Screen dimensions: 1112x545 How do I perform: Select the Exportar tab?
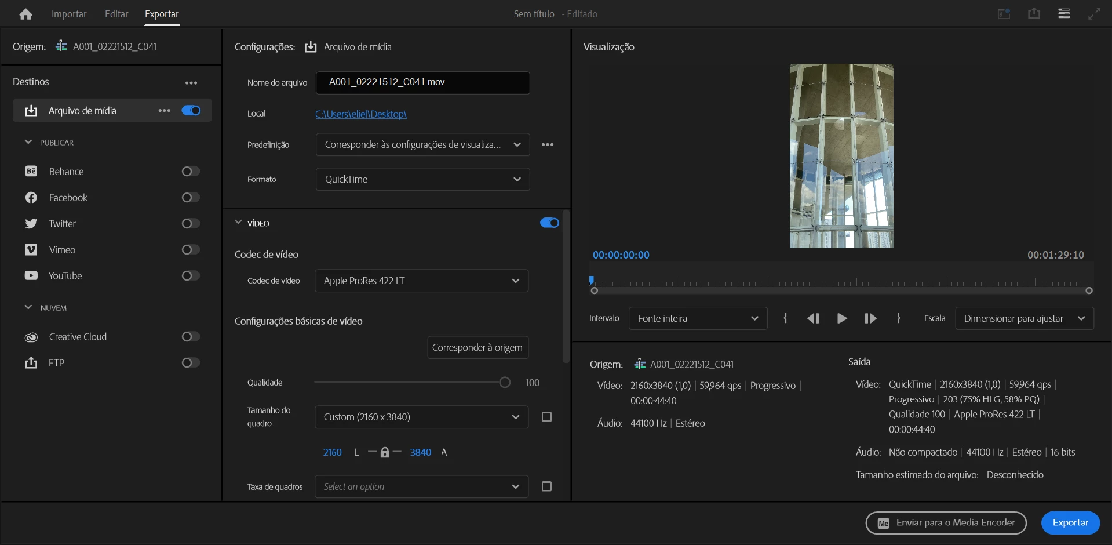162,14
